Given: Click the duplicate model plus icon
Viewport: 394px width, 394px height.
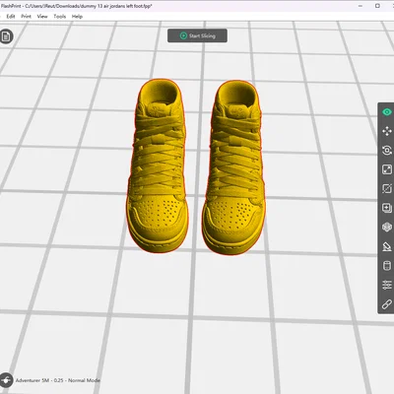Looking at the screenshot, I should (x=387, y=208).
